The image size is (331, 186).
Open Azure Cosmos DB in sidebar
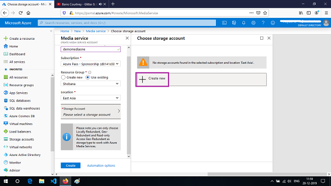coord(22,116)
